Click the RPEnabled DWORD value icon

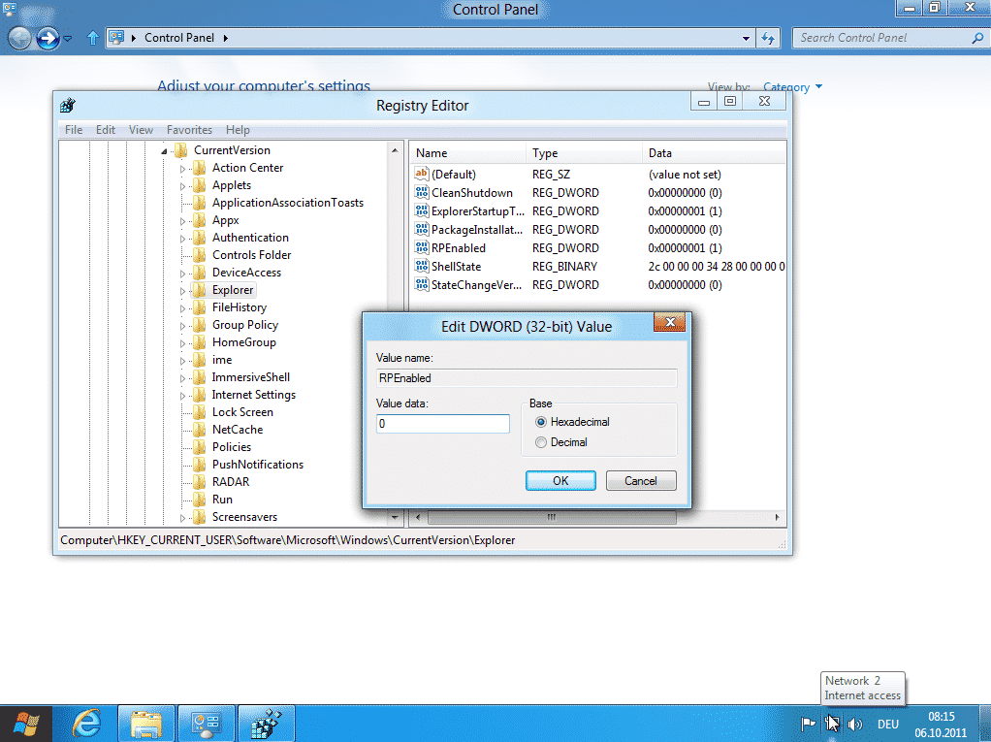422,247
